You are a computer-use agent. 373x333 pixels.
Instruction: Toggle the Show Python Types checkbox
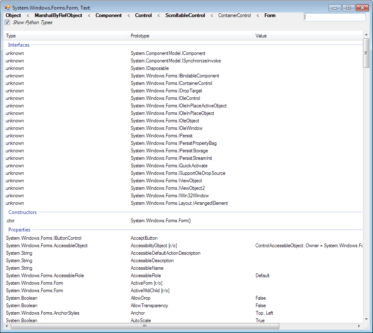pos(7,22)
